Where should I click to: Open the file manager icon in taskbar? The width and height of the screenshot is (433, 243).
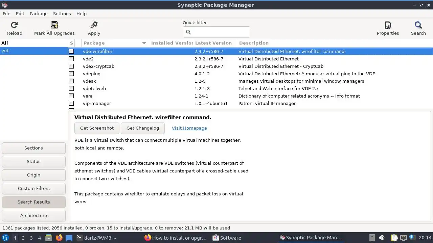coord(49,238)
